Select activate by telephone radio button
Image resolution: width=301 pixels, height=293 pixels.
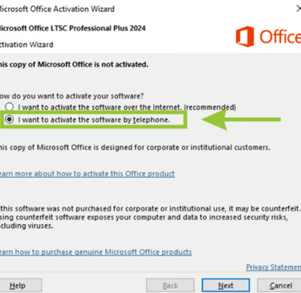pyautogui.click(x=10, y=119)
